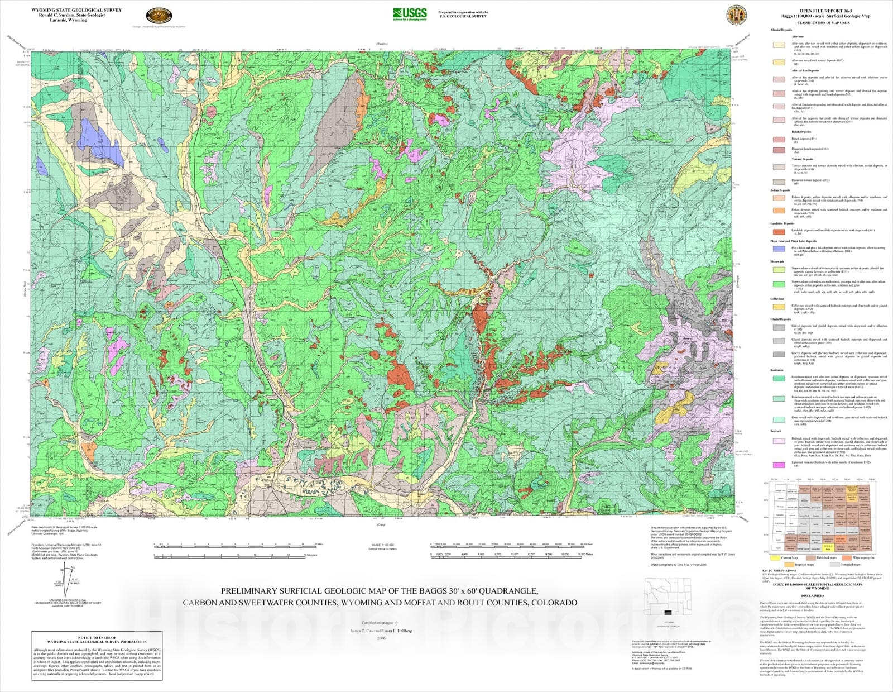Screen dimensions: 893x692
Task: Select the yellow Alluvium mixed with terrace deposits swatch
Action: pyautogui.click(x=779, y=63)
